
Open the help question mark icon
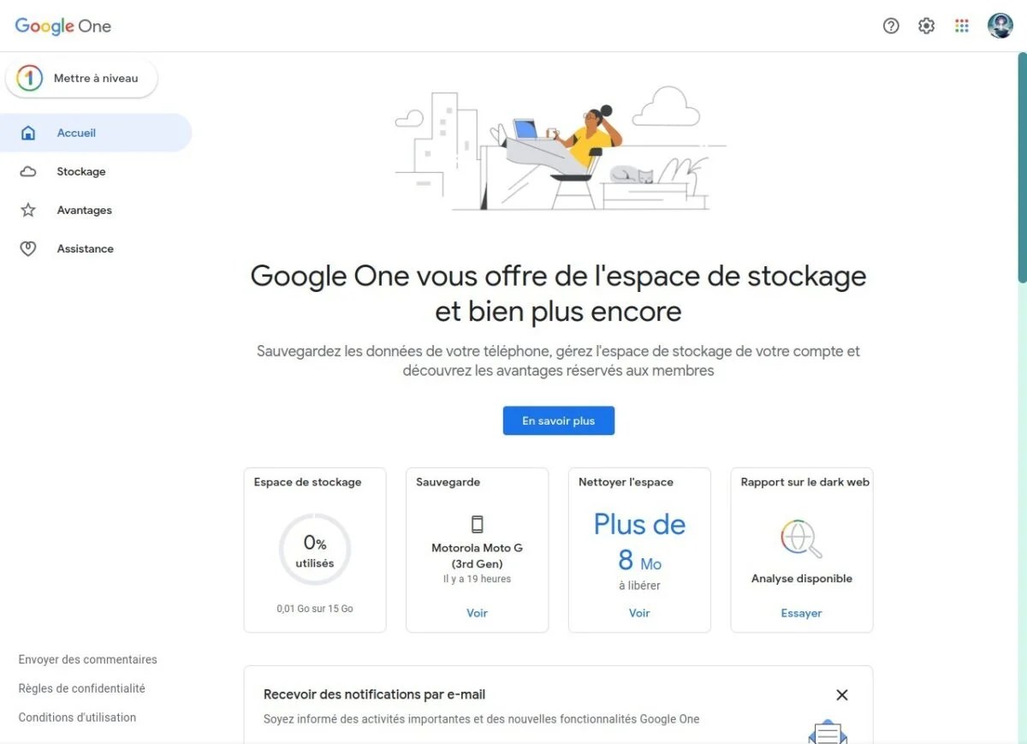tap(891, 26)
